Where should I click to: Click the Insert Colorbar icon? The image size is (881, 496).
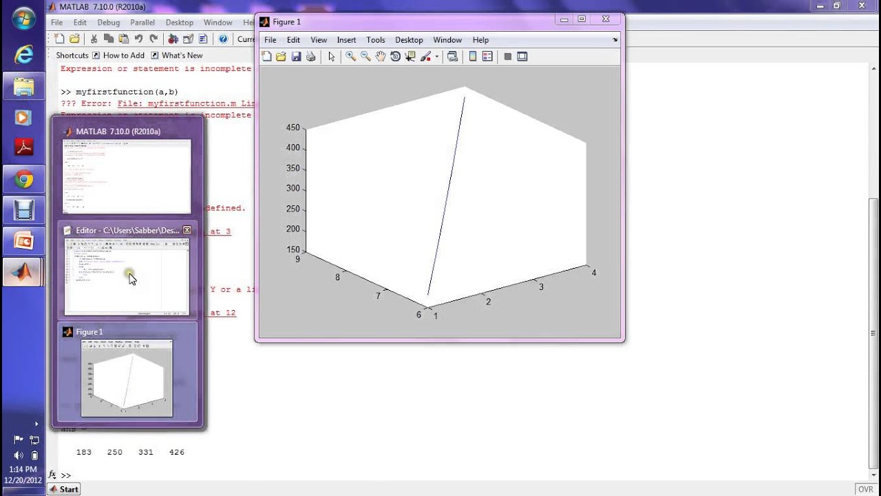pos(473,56)
